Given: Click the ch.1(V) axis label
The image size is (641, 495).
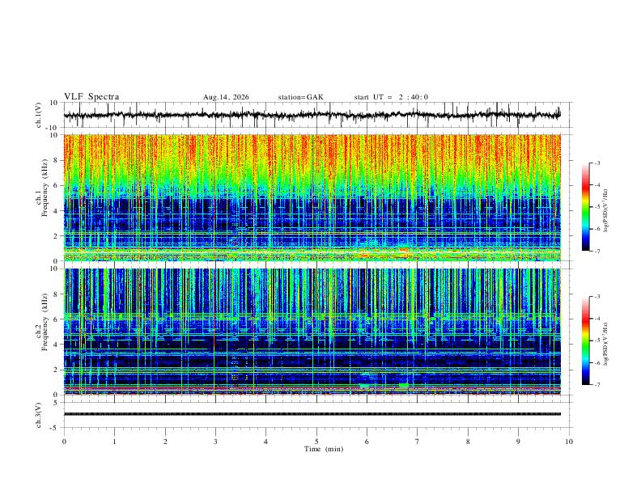Looking at the screenshot, I should coord(39,115).
